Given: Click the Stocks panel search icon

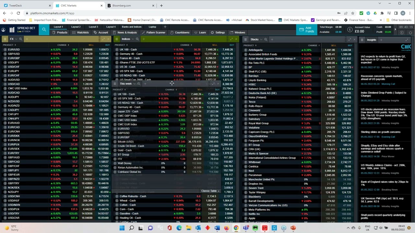Looking at the screenshot, I should [x=266, y=39].
